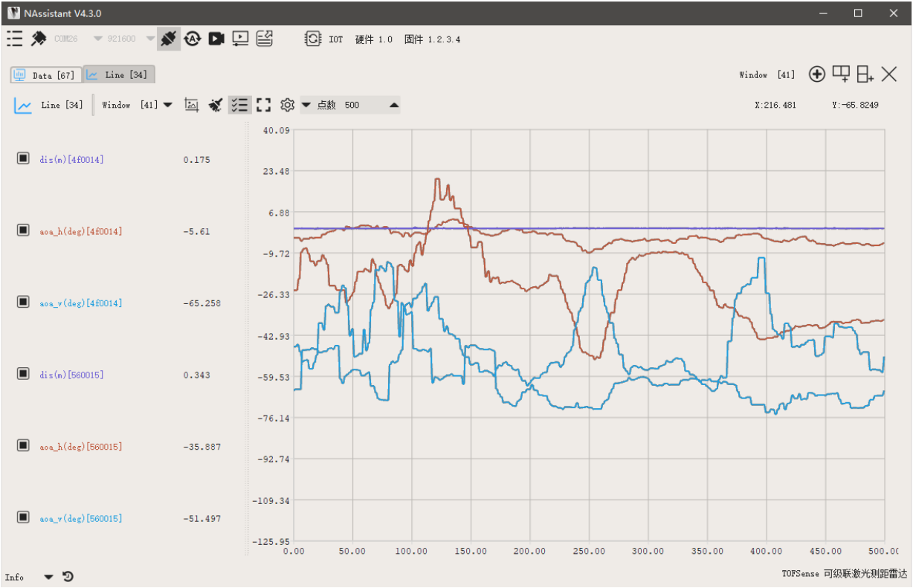The width and height of the screenshot is (913, 588).
Task: Click the auto-refresh A icon
Action: (x=193, y=38)
